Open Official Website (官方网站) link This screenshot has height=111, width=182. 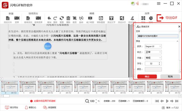11,108
